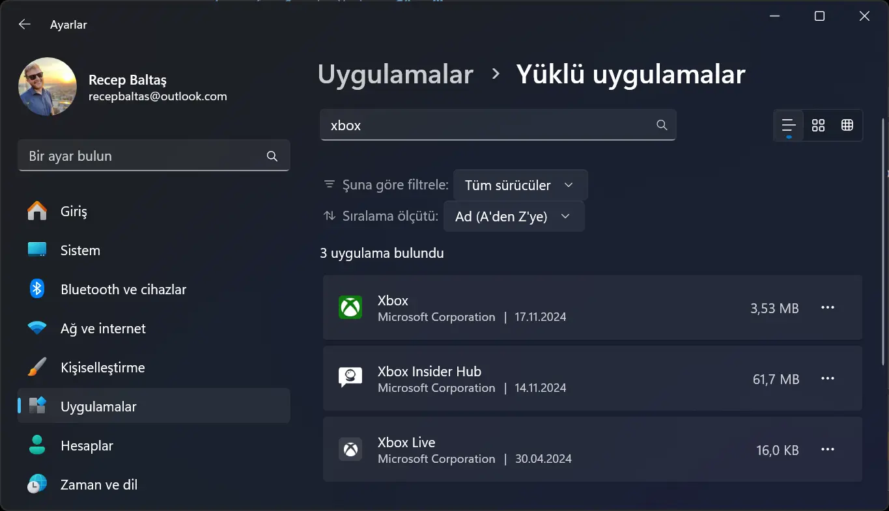
Task: Click the 'Bir ayar bulun' search field
Action: tap(154, 156)
